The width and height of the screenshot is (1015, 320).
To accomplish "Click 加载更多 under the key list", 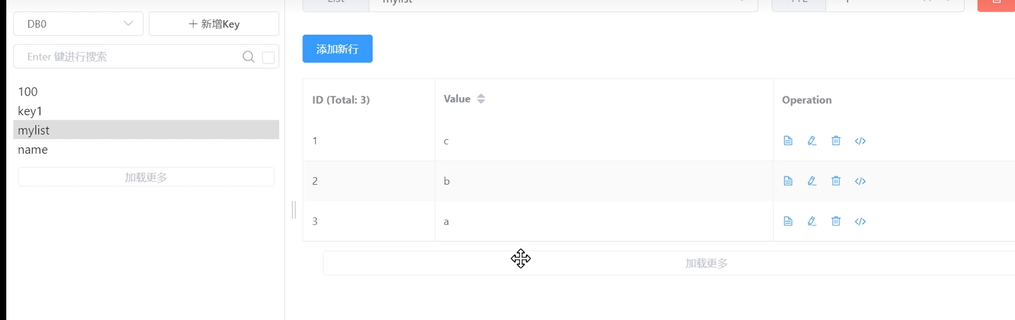I will coord(146,177).
